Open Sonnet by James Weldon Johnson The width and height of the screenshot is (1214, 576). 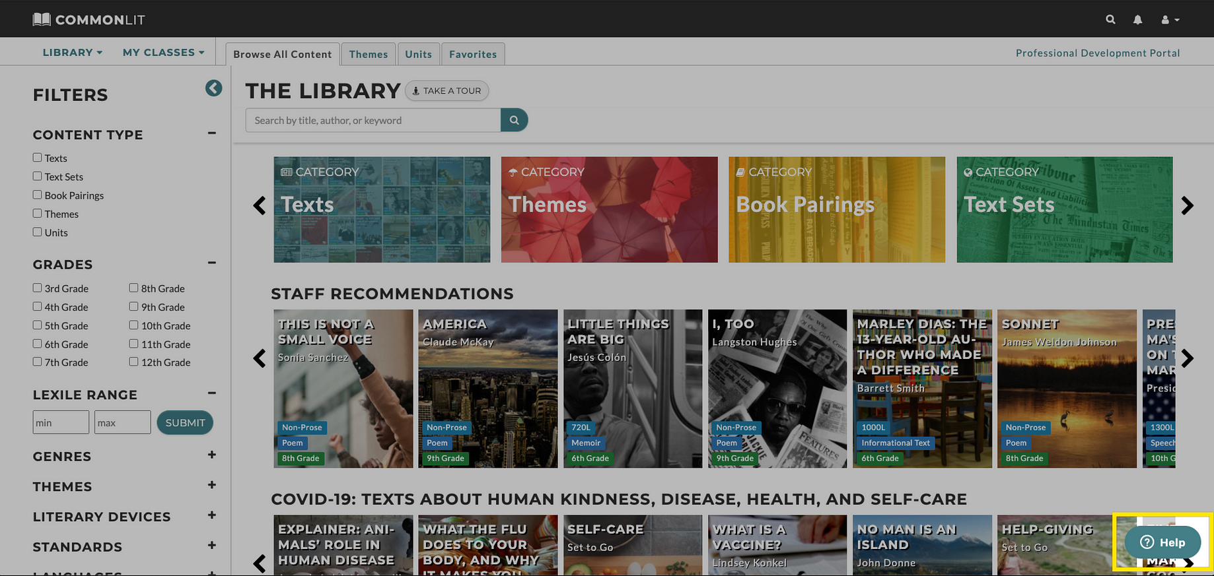[1067, 389]
